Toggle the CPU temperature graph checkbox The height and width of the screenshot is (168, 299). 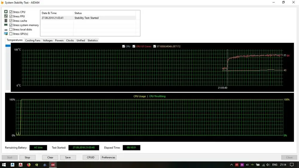coord(123,46)
